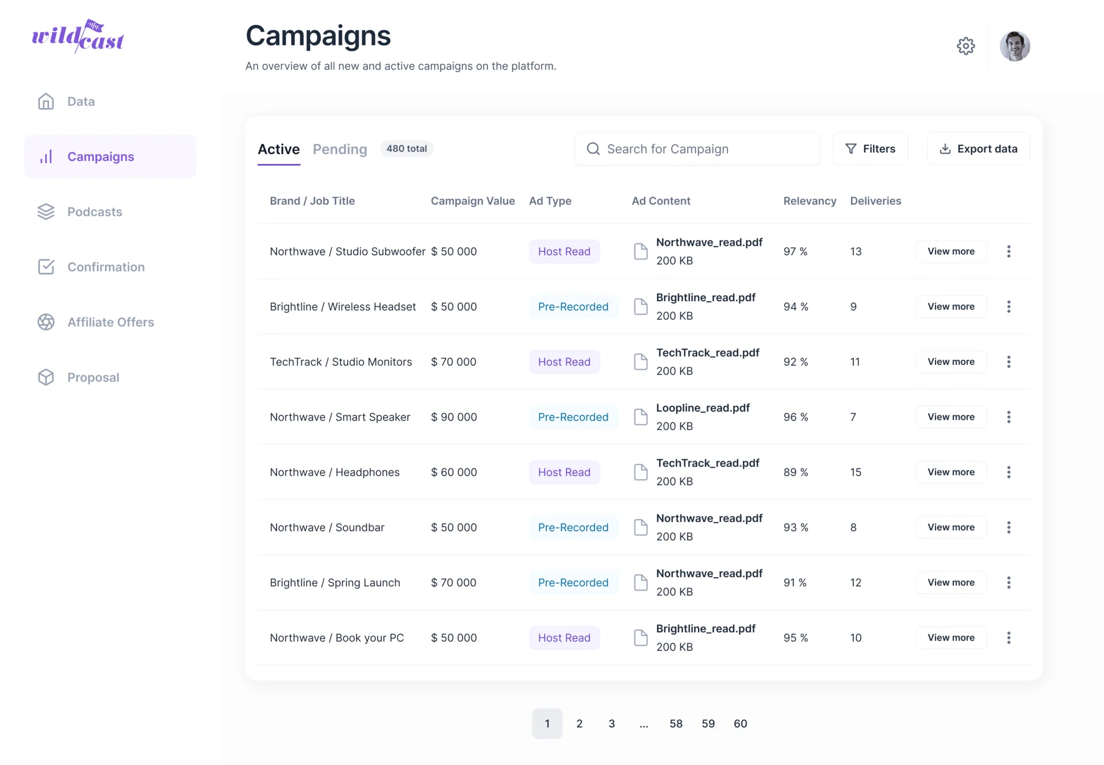Click the 480 total badge
The image size is (1104, 765).
click(407, 149)
